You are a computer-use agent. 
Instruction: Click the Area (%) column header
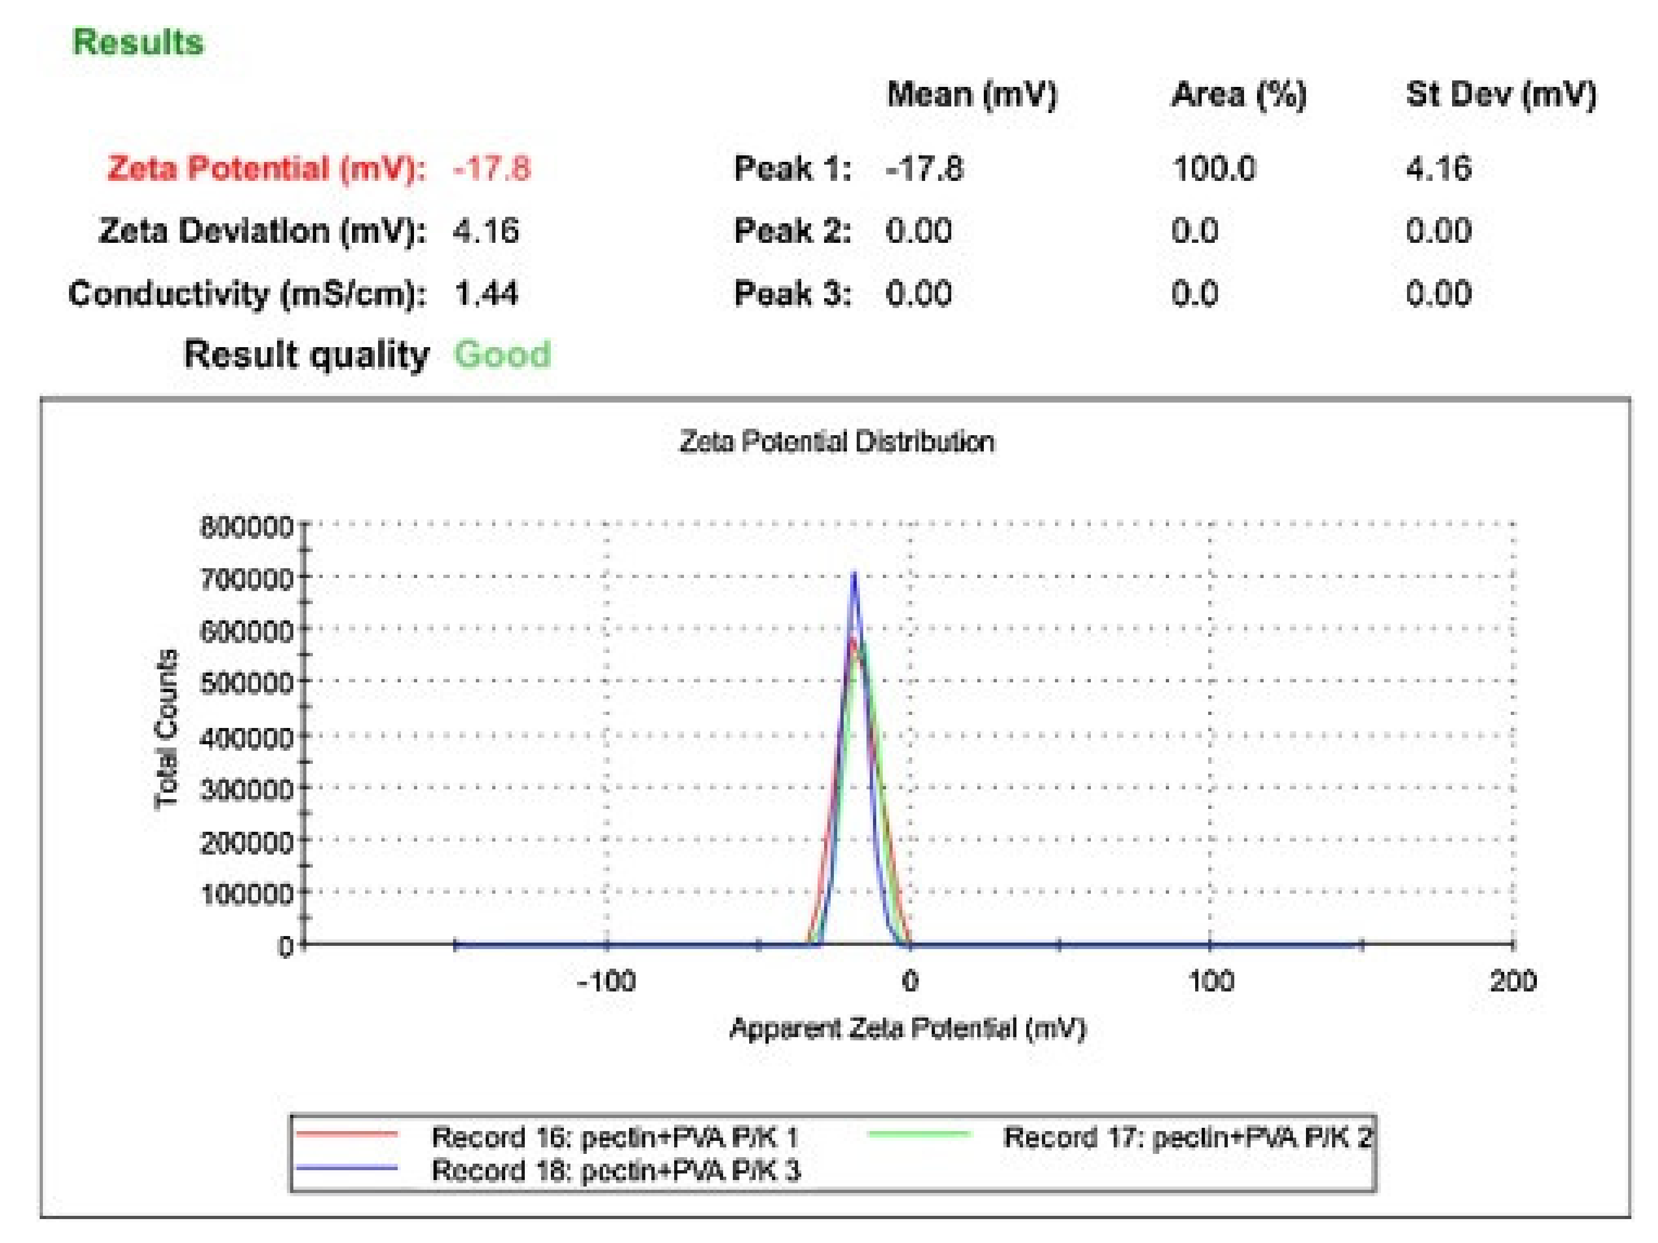coord(1238,95)
